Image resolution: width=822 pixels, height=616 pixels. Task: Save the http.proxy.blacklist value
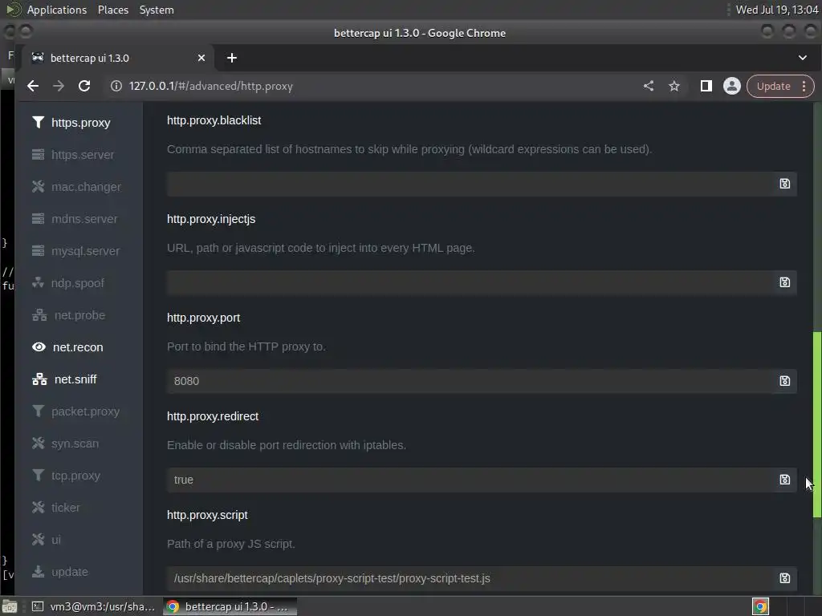784,184
